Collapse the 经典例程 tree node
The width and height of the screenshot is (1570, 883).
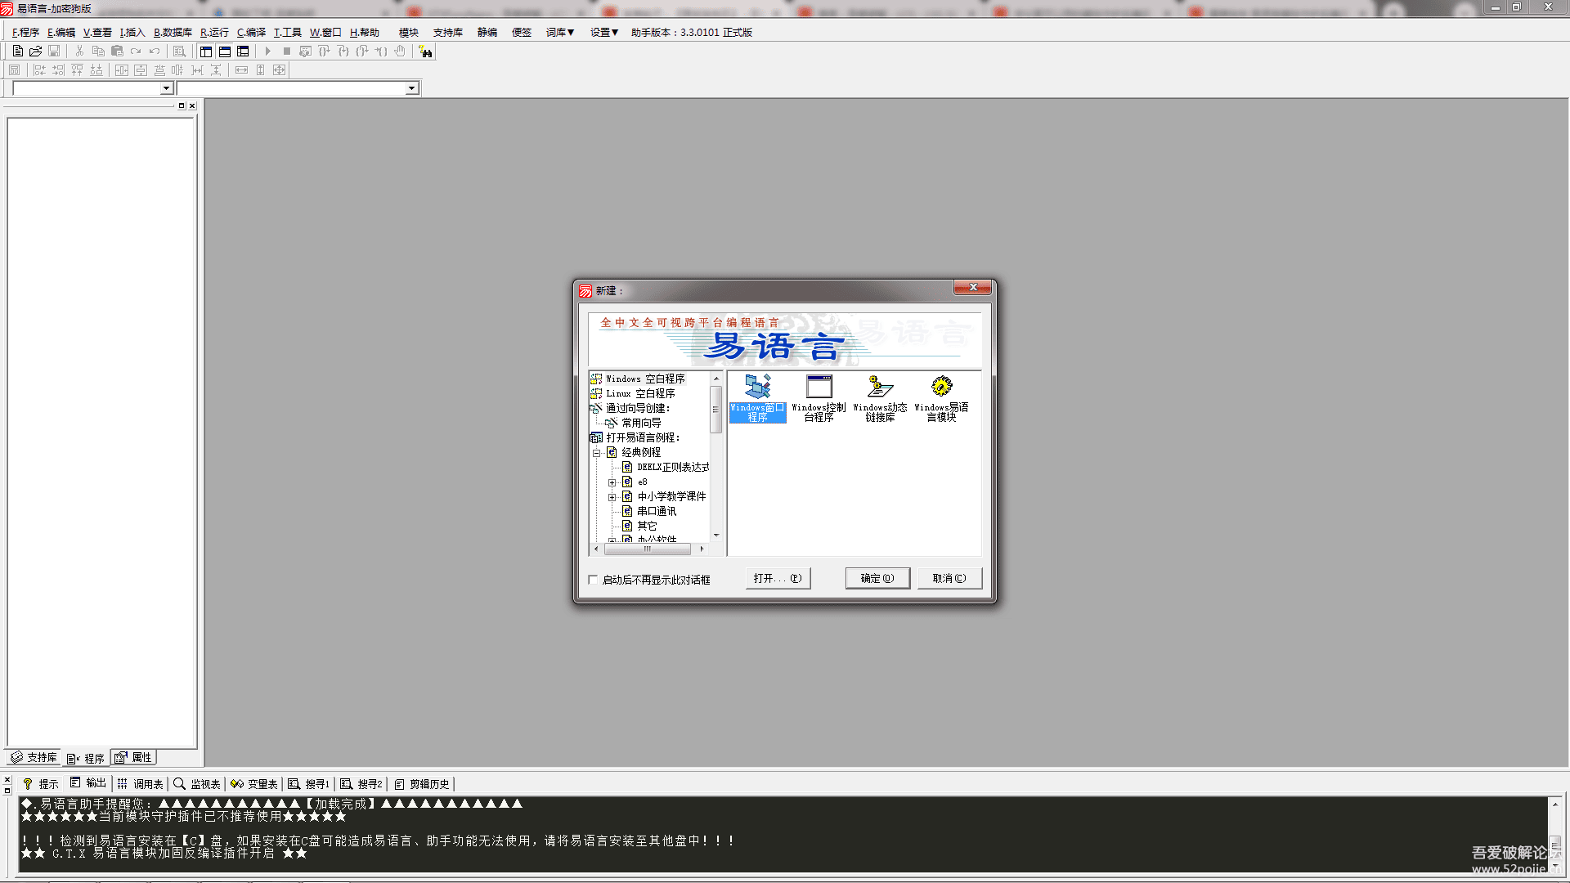pos(597,453)
